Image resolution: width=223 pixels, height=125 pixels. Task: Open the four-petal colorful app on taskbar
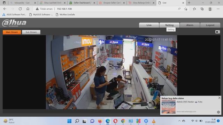point(138,121)
